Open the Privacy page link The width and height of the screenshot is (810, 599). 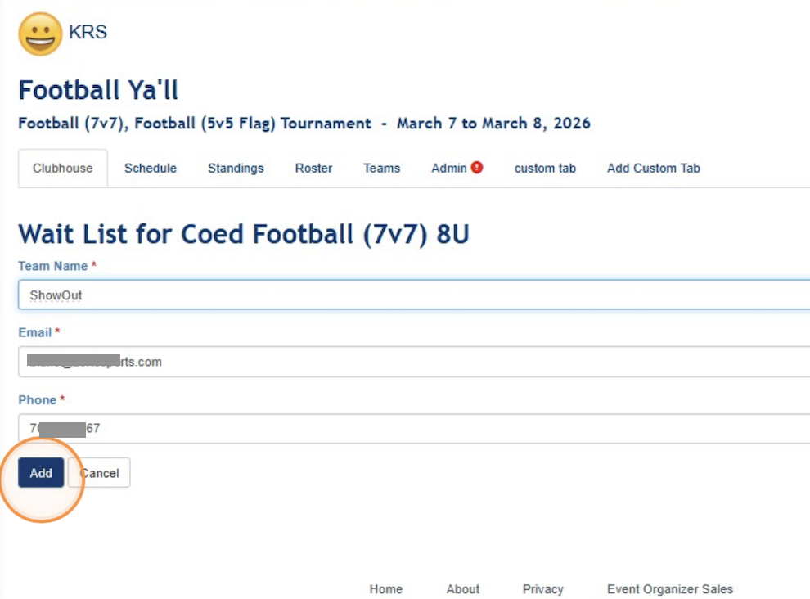pyautogui.click(x=542, y=588)
